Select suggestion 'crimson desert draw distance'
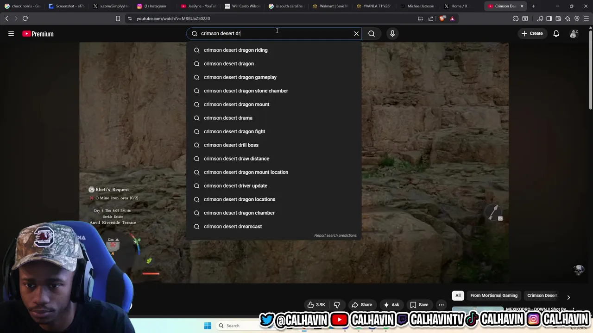Screen dimensions: 593x333 click(x=274, y=159)
